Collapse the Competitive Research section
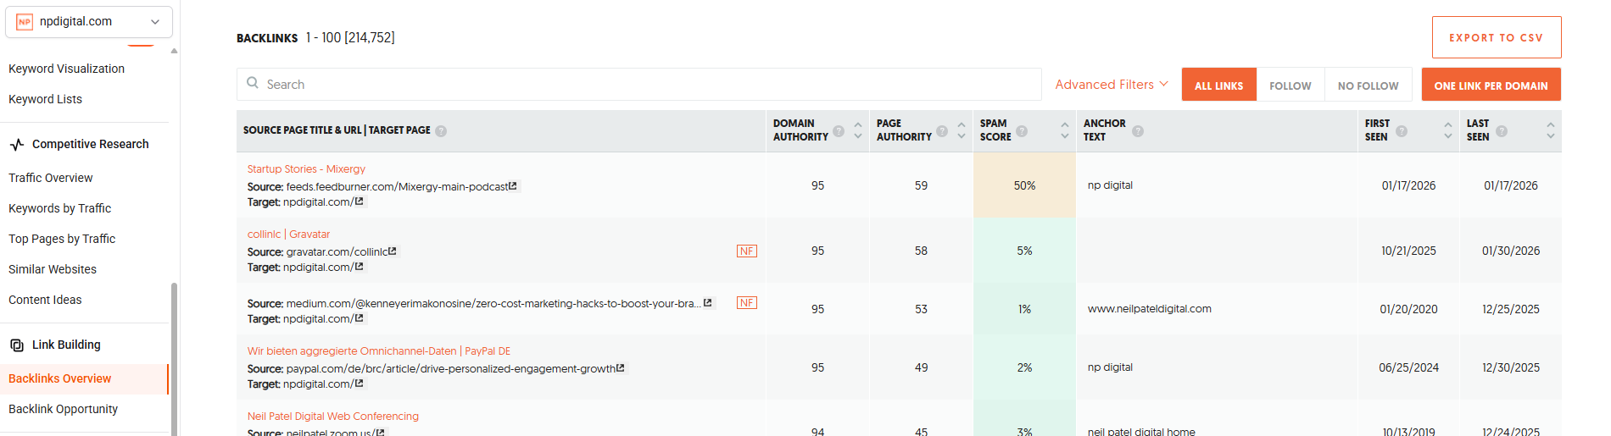The width and height of the screenshot is (1611, 436). coord(90,144)
